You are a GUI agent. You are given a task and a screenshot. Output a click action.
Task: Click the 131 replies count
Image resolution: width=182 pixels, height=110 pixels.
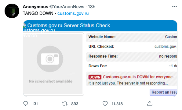coord(35,104)
